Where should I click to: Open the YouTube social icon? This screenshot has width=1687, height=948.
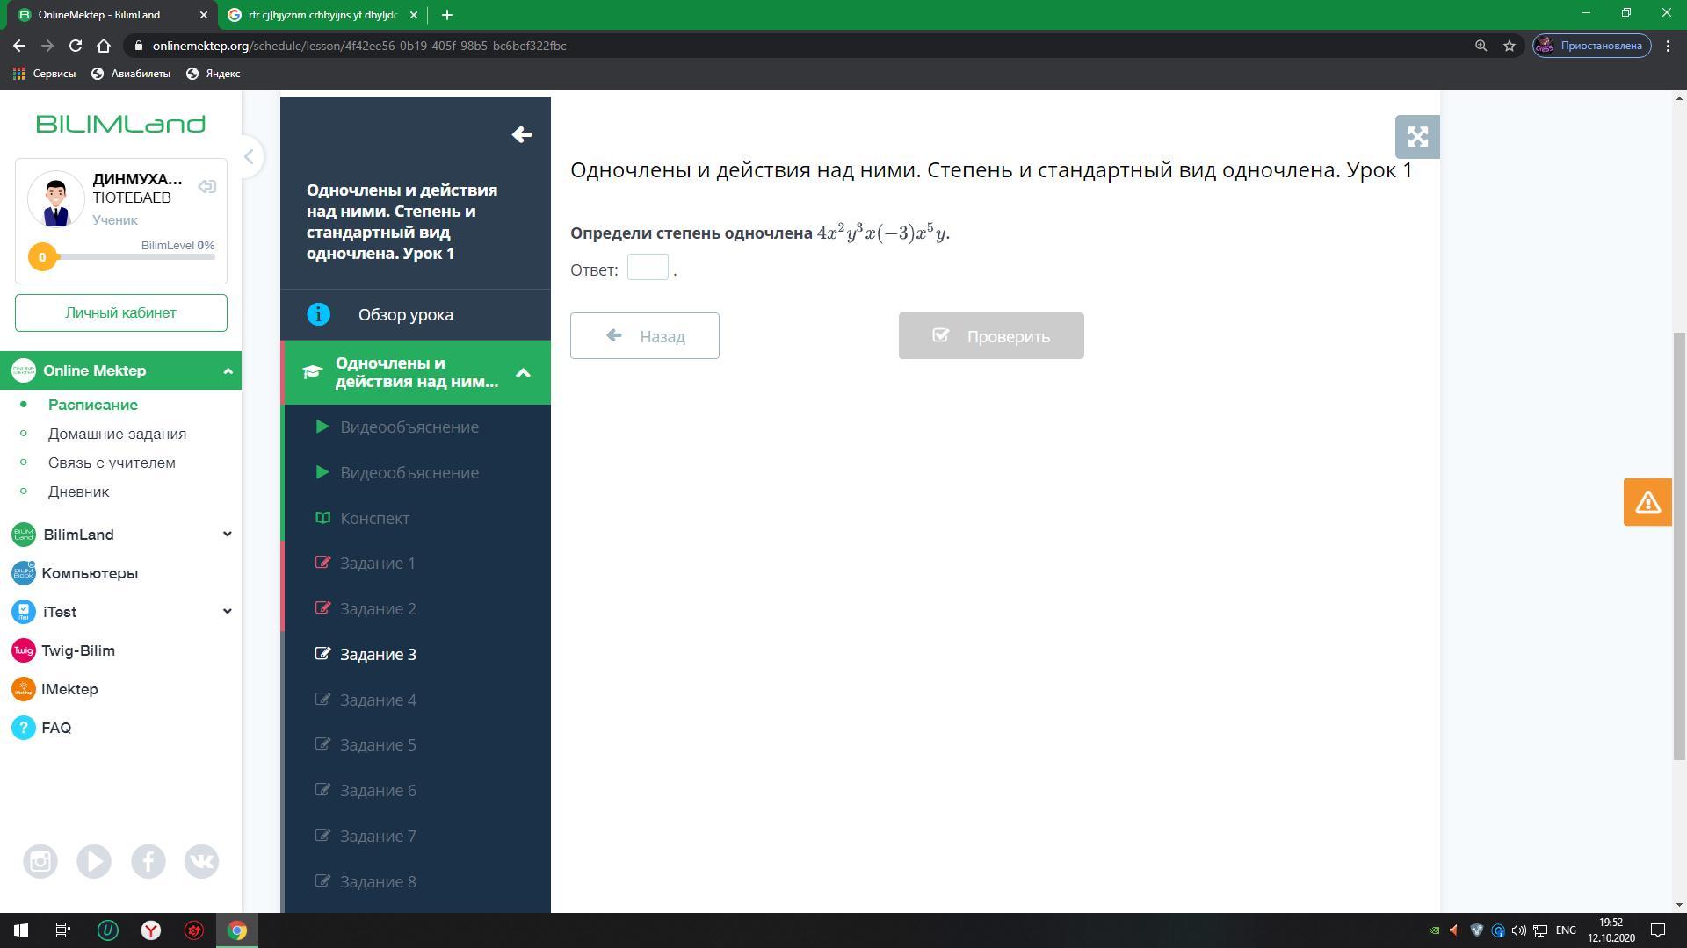[94, 861]
